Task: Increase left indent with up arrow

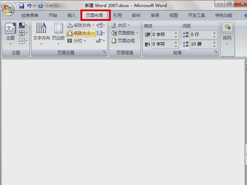Action: (x=176, y=33)
